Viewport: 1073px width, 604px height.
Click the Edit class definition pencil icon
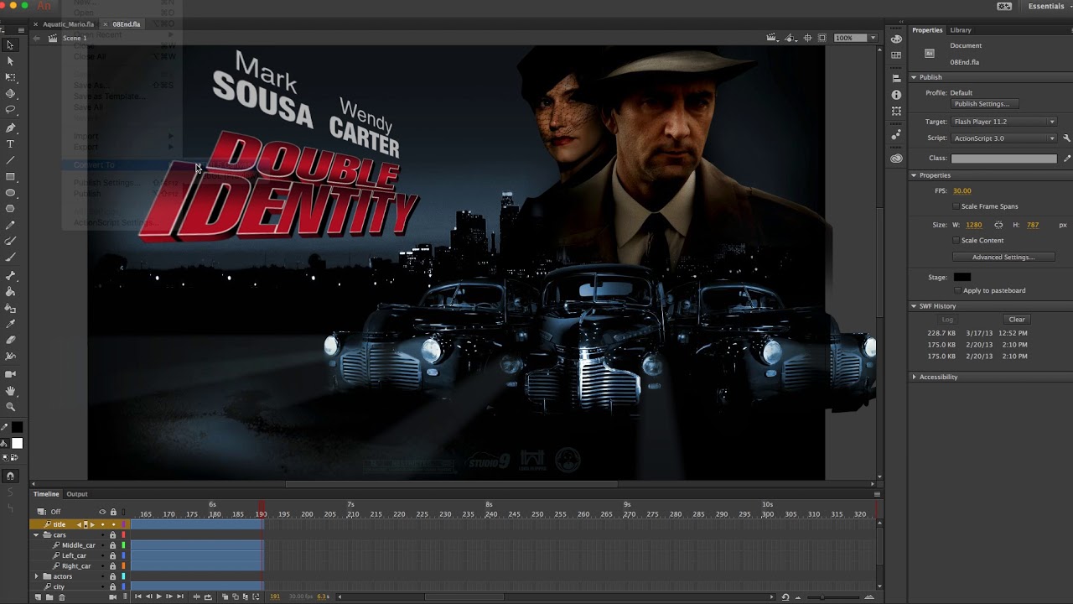click(x=1066, y=158)
